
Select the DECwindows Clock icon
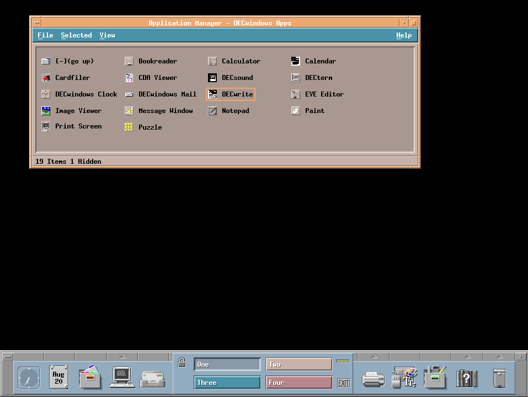[x=46, y=94]
